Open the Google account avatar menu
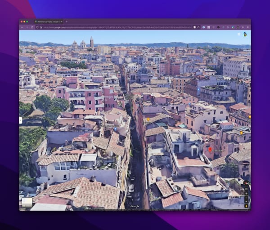This screenshot has width=270, height=230. click(245, 35)
